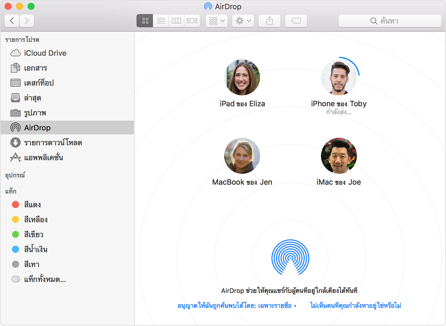Click the แอพพลิเคชั่น applications icon
Screen dimensions: 446x326
point(15,158)
